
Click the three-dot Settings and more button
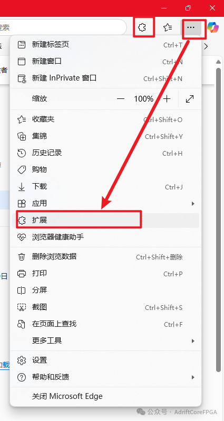(x=191, y=27)
